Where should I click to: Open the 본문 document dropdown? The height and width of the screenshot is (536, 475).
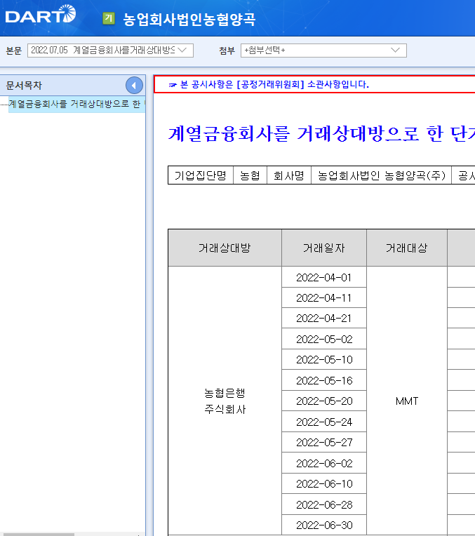[110, 51]
